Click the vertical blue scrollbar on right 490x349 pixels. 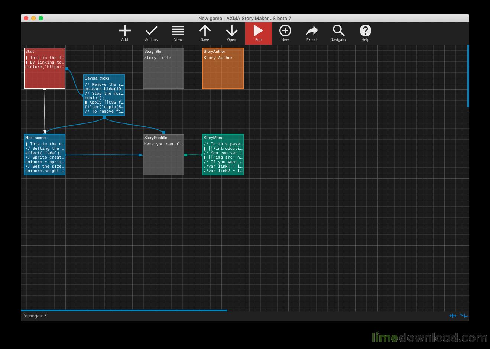coord(468,76)
